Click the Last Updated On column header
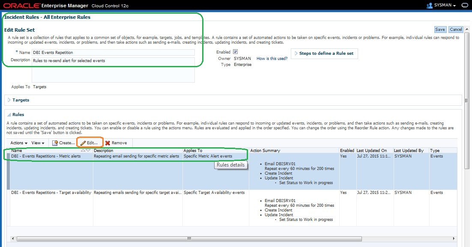The width and height of the screenshot is (472, 247). coord(374,150)
